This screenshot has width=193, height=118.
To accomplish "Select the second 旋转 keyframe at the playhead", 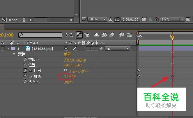I will pos(172,76).
